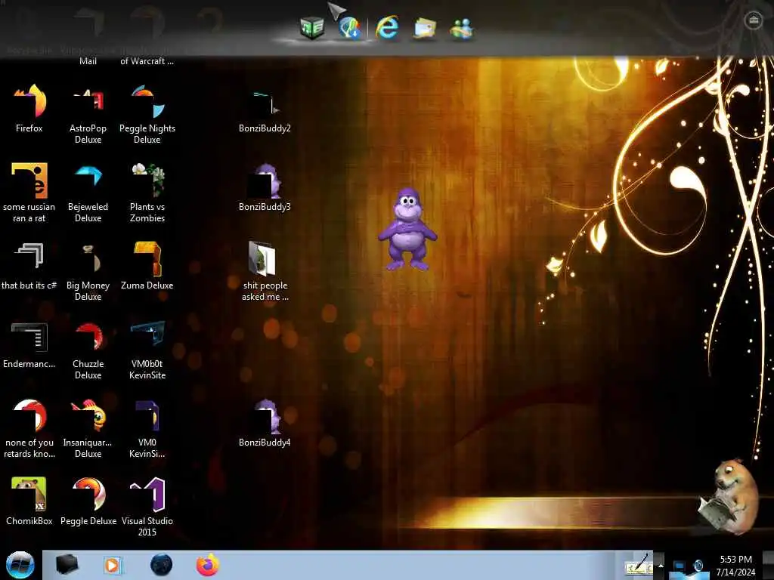The width and height of the screenshot is (774, 580).
Task: Open Chuzzle Deluxe desktop shortcut
Action: (x=88, y=350)
